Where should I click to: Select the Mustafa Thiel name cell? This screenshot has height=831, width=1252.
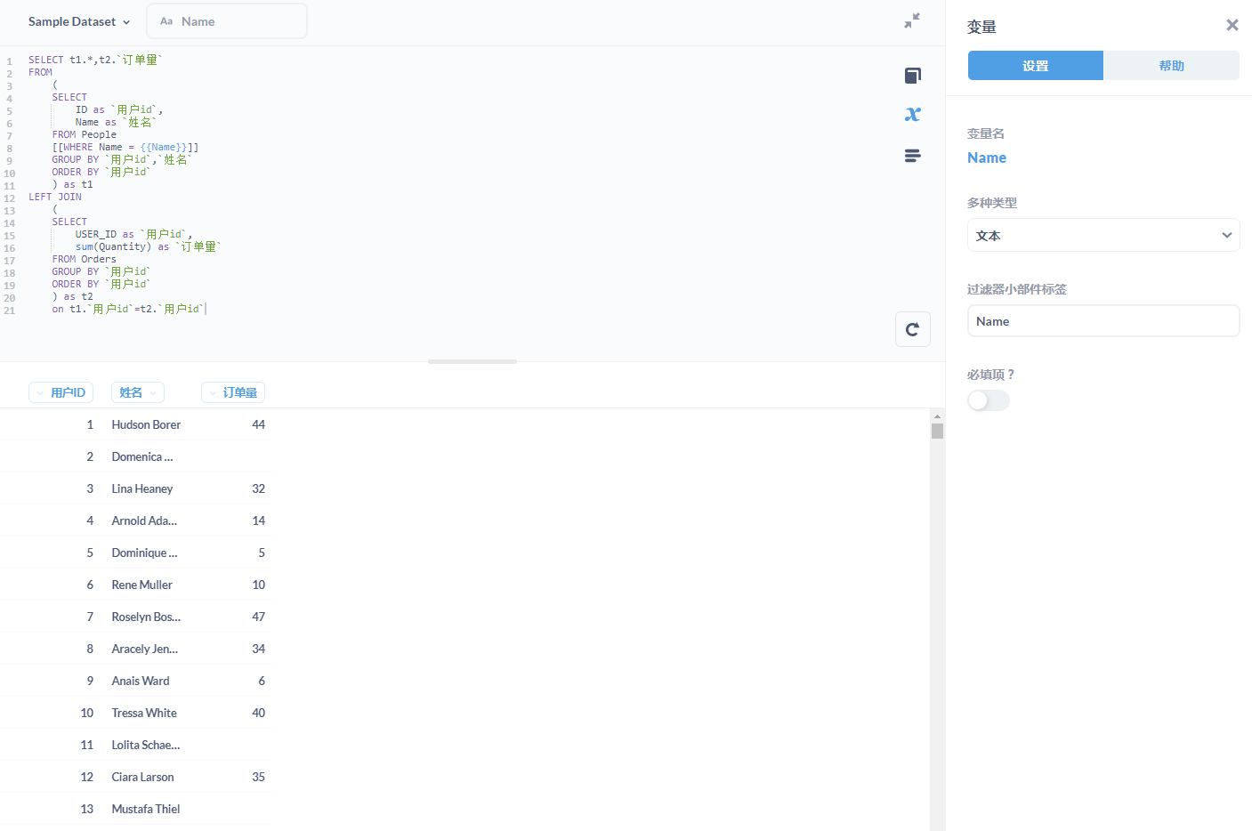pyautogui.click(x=146, y=809)
